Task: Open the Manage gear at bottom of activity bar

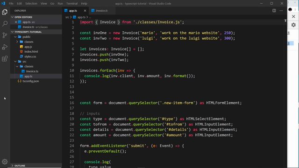Action: (5, 162)
